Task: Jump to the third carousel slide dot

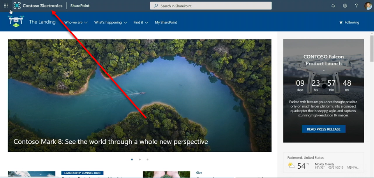Action: click(x=148, y=159)
